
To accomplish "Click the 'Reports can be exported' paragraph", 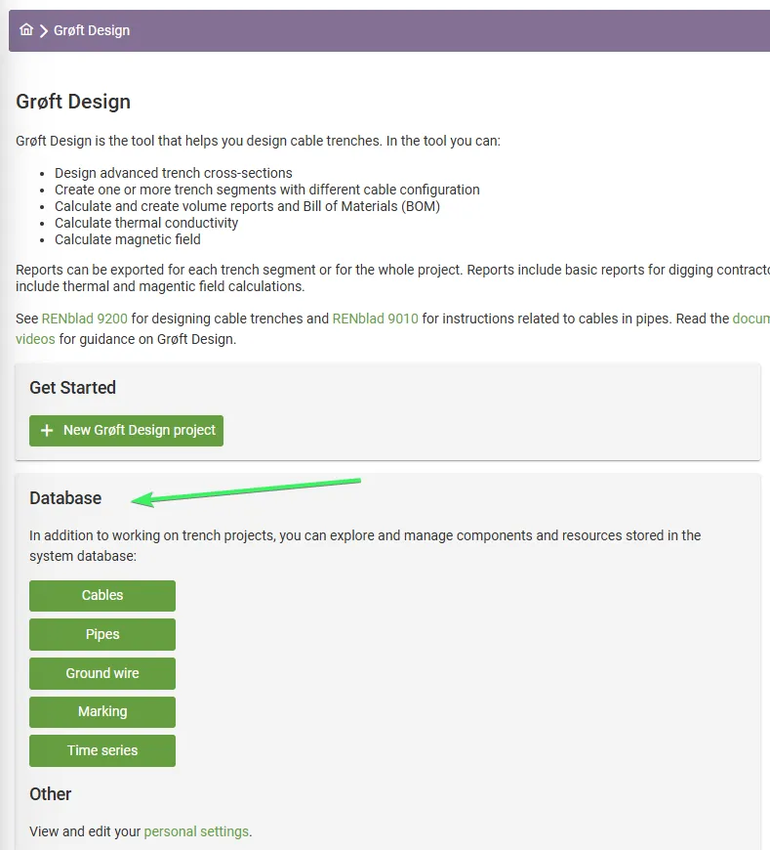I will 392,278.
